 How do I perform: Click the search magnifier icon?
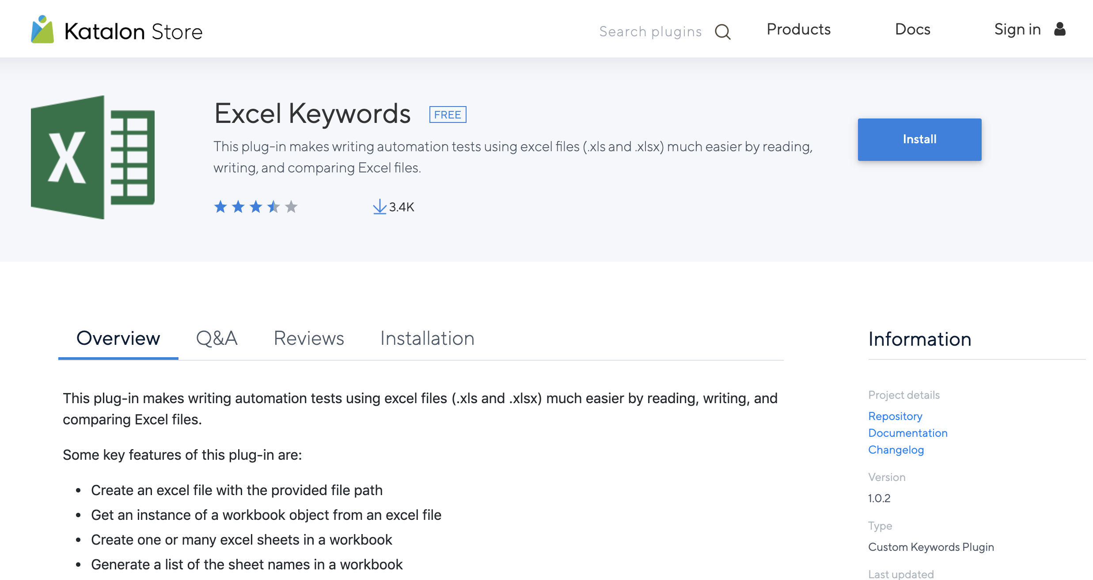(723, 32)
